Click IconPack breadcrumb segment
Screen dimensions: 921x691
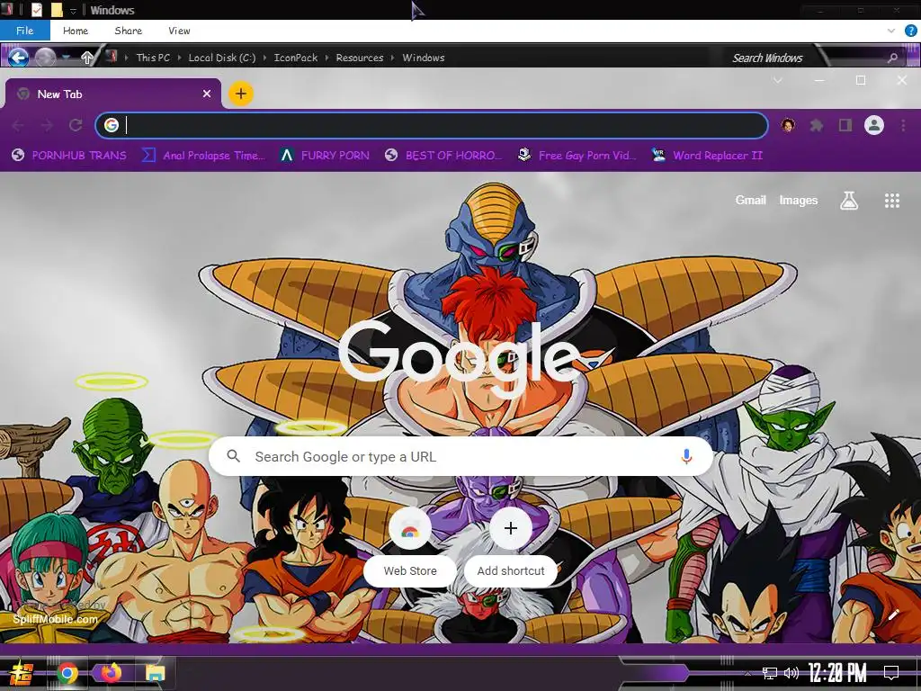[295, 58]
